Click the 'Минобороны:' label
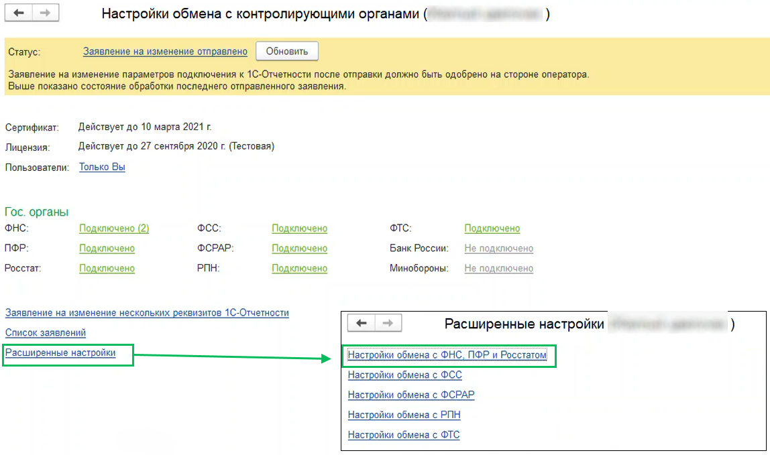770x455 pixels. tap(419, 269)
